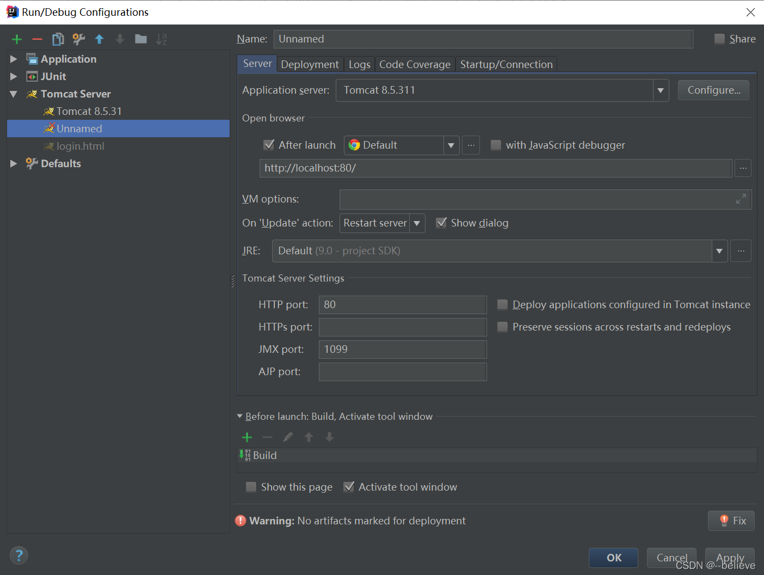
Task: Click the Defaults wrench node icon
Action: (32, 163)
